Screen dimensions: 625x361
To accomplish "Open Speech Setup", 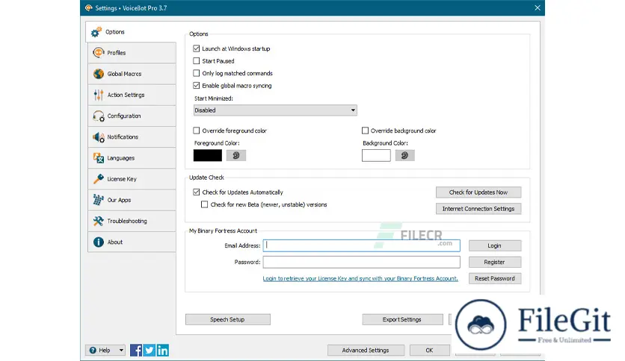I will [227, 319].
